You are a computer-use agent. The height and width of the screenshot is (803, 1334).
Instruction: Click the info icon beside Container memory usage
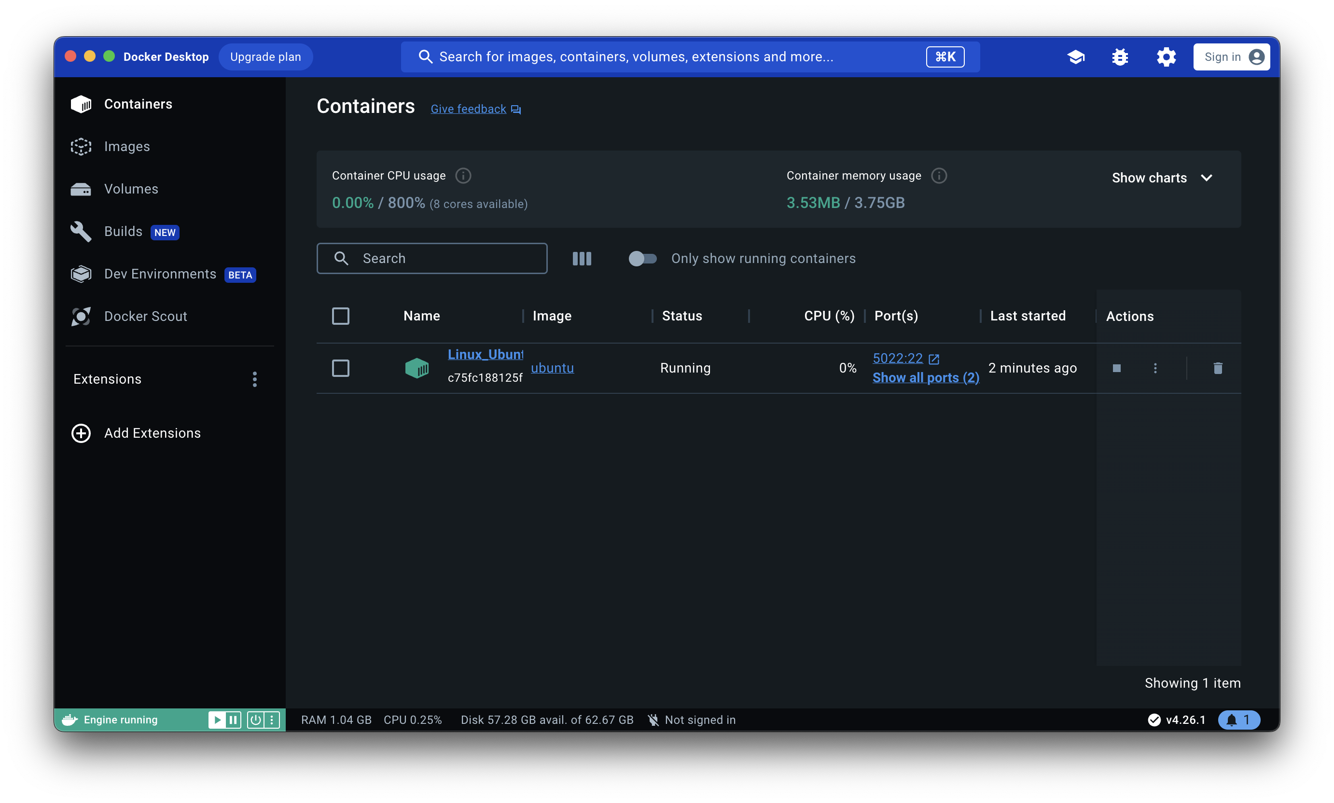(x=938, y=175)
